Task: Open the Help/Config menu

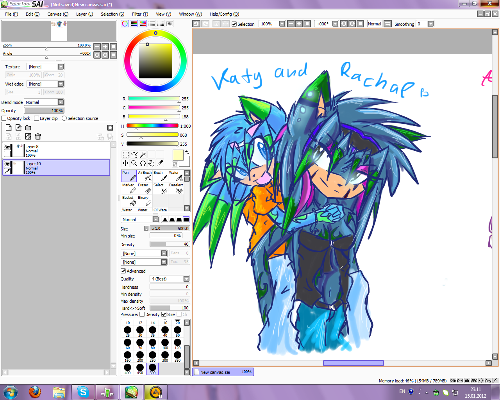Action: [x=224, y=14]
